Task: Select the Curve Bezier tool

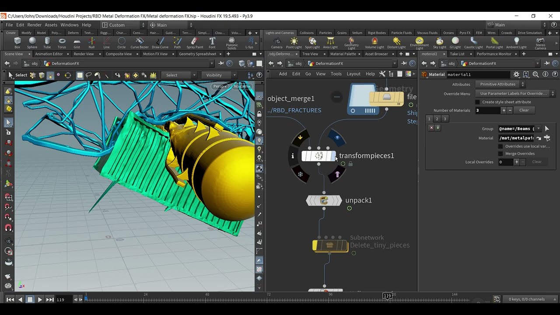Action: (x=140, y=43)
